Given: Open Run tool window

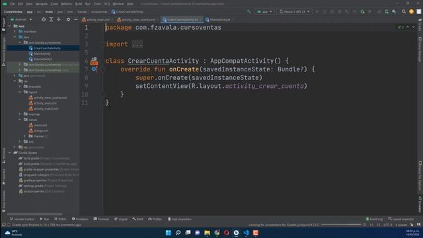Looking at the screenshot, I should pos(44,219).
